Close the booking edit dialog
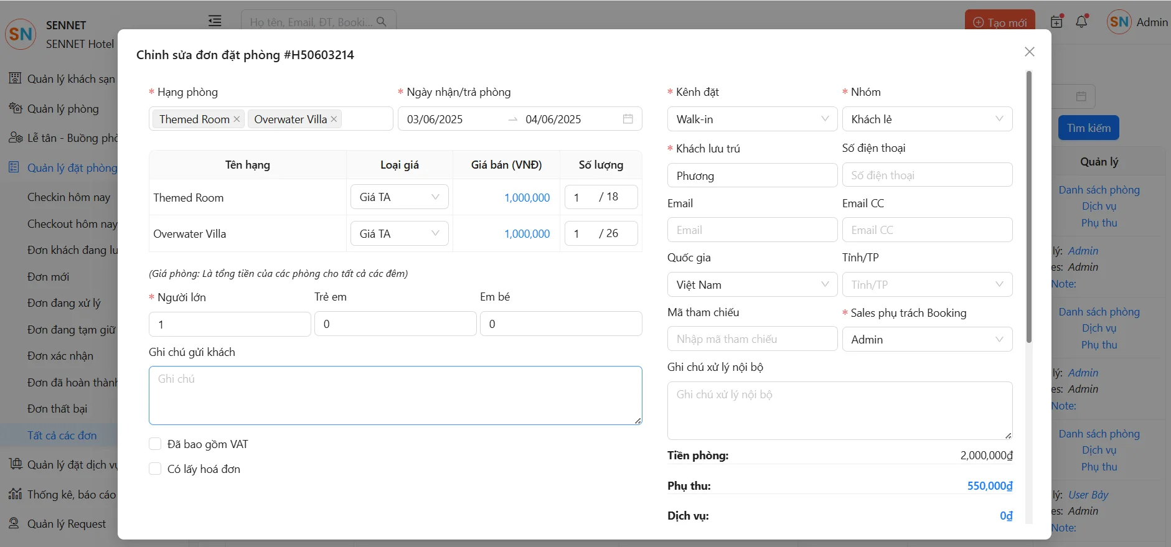The image size is (1171, 547). 1029,52
